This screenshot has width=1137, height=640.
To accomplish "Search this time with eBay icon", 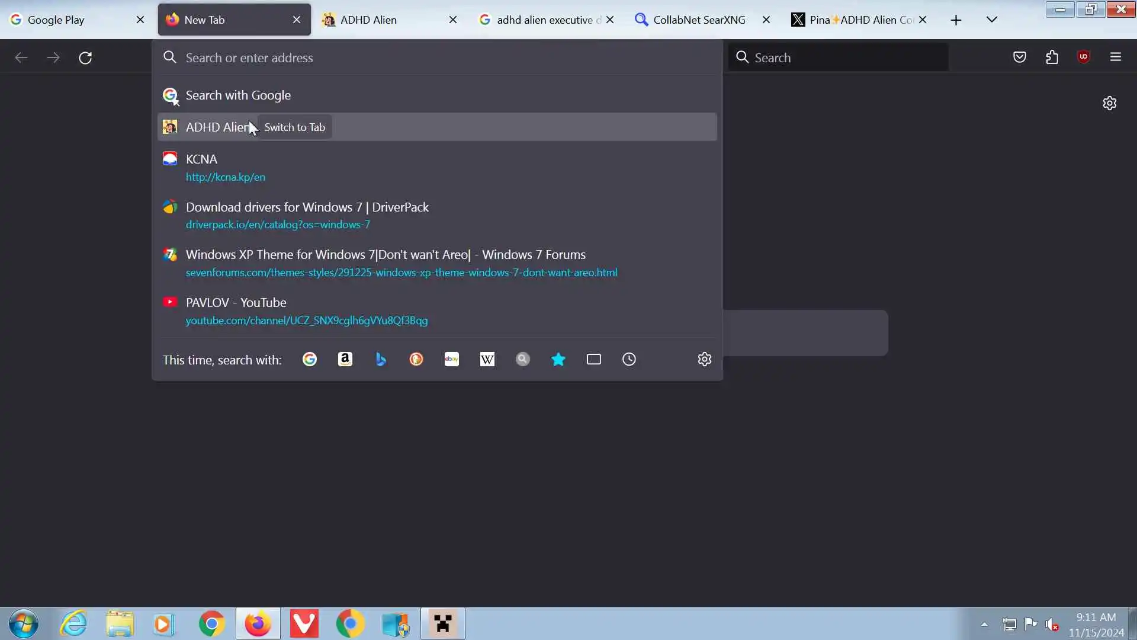I will [452, 359].
